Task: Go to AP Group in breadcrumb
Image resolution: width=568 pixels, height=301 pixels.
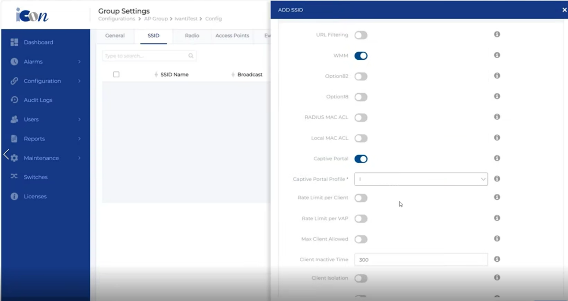Action: click(156, 19)
